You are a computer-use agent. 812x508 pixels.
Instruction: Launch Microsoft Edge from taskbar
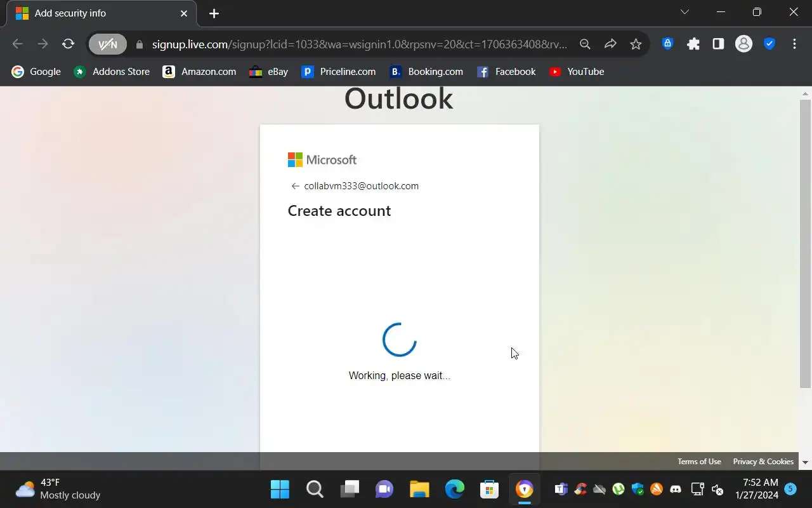[454, 489]
